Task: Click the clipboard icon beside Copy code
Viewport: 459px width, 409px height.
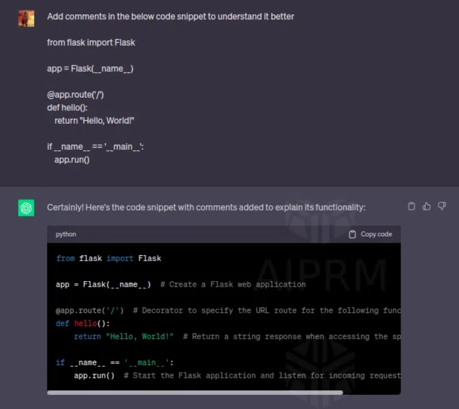Action: pos(352,234)
